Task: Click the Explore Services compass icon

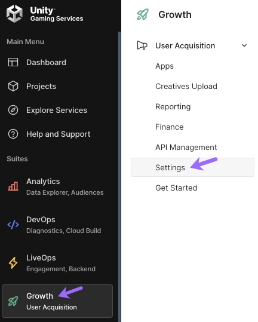Action: coord(13,110)
